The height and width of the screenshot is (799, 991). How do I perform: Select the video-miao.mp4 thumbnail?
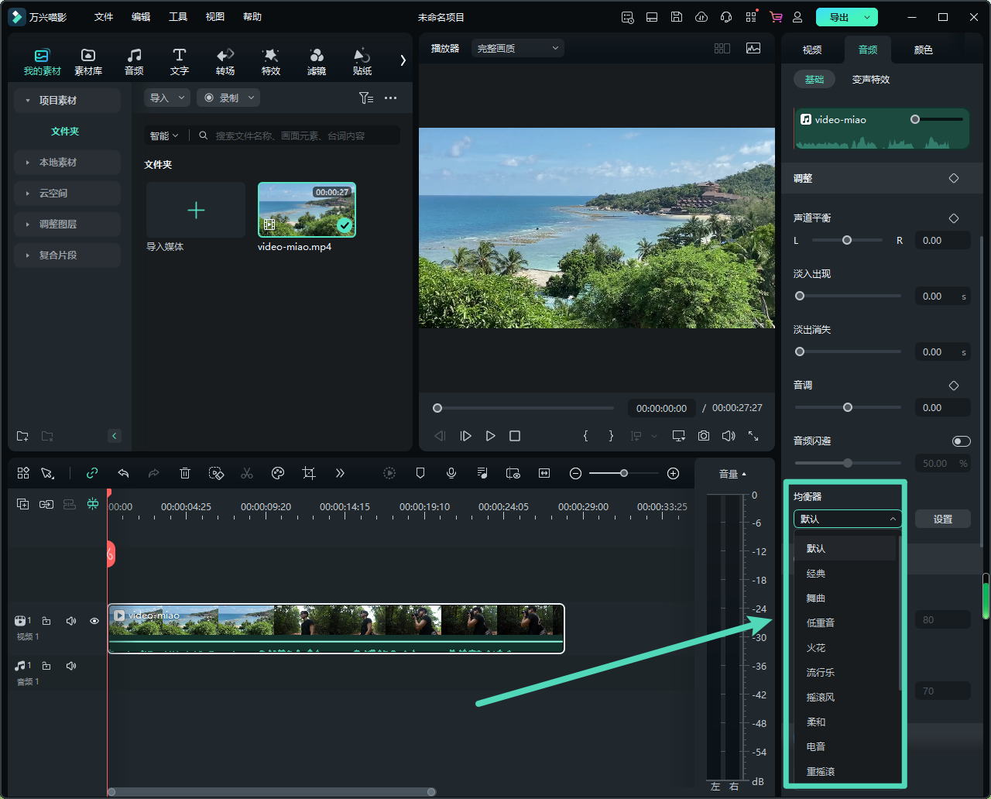click(x=307, y=210)
